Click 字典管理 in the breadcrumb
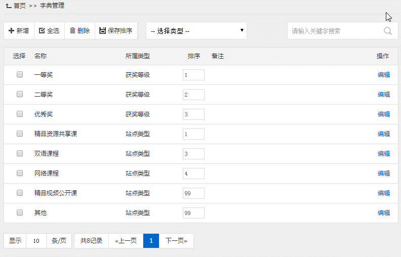 point(52,6)
